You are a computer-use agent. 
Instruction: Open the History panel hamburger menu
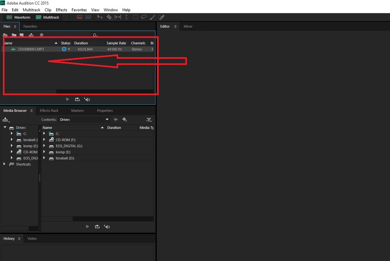point(19,239)
